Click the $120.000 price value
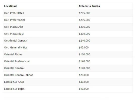137x102 pixels. tap(84, 68)
